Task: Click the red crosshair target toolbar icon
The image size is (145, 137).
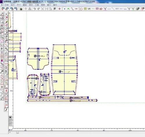Action: 59,9
